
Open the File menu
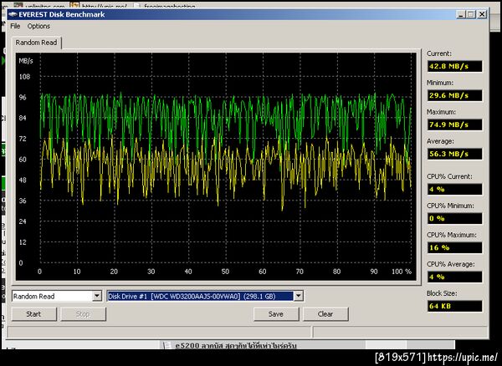15,26
